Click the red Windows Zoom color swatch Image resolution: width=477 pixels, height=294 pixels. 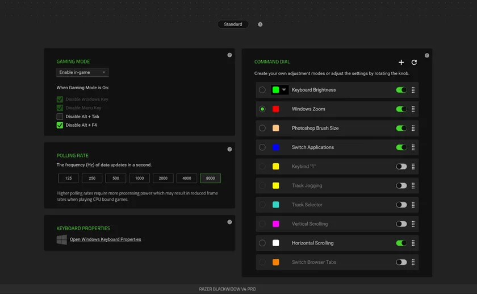tap(276, 109)
